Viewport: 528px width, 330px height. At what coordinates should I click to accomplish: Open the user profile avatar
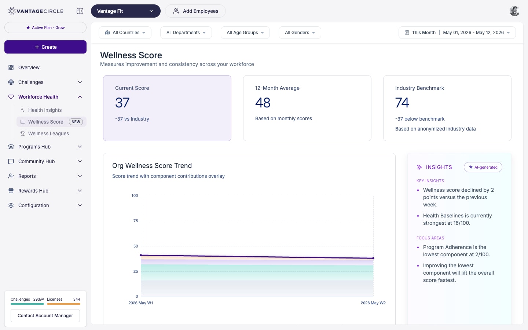pos(515,11)
